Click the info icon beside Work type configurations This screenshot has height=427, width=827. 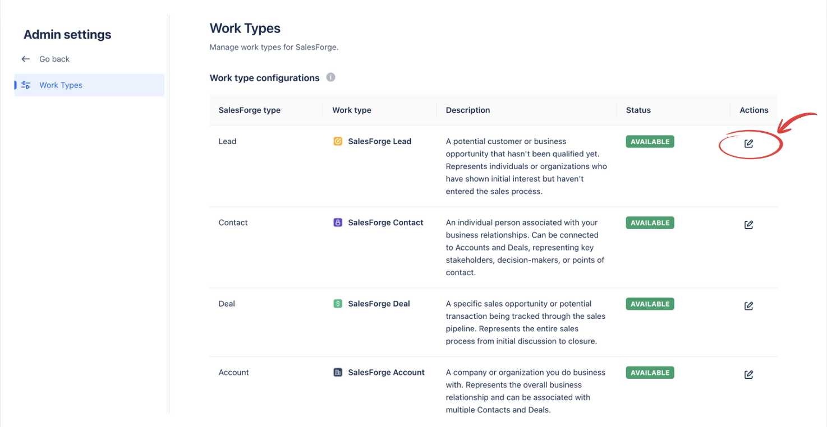(x=331, y=77)
